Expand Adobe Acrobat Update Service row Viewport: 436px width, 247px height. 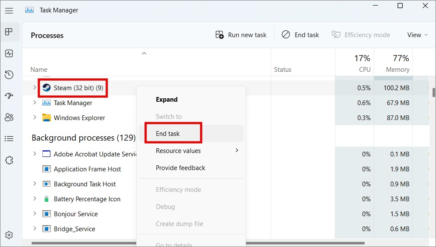coord(35,153)
